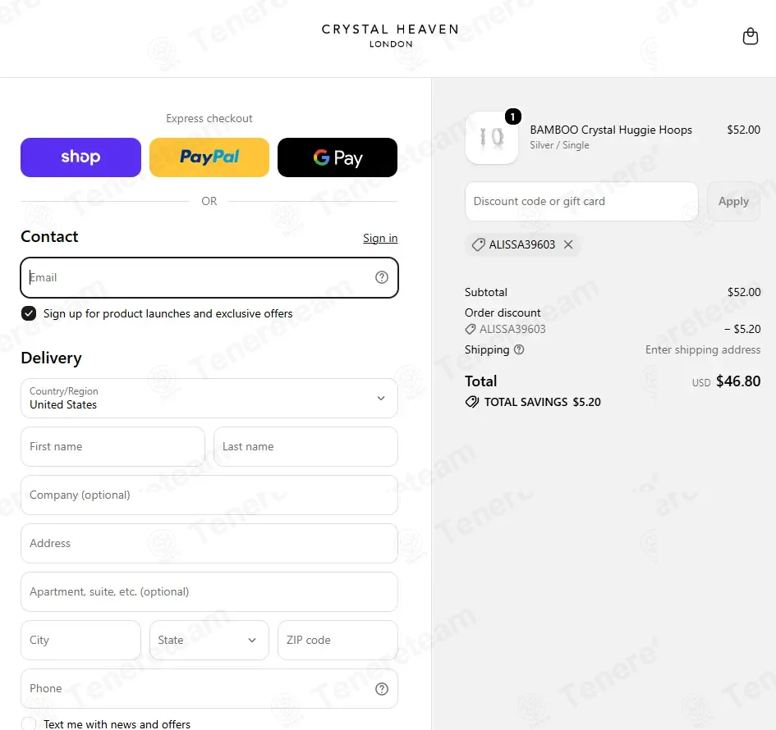Click the Shipping info question mark icon
This screenshot has width=776, height=730.
tap(519, 349)
